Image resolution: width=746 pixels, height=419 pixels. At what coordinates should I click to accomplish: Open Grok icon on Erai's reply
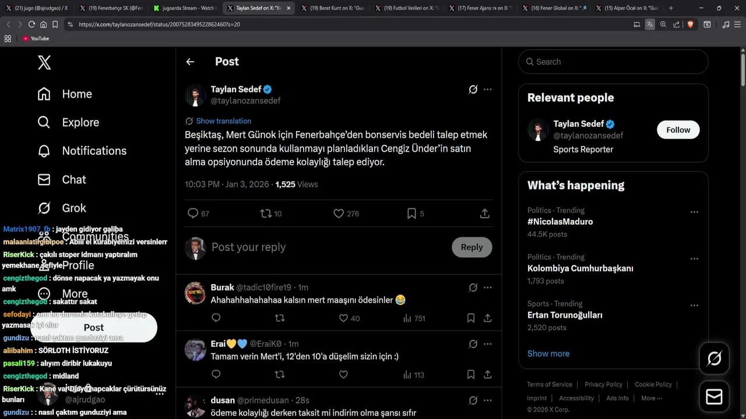click(473, 344)
